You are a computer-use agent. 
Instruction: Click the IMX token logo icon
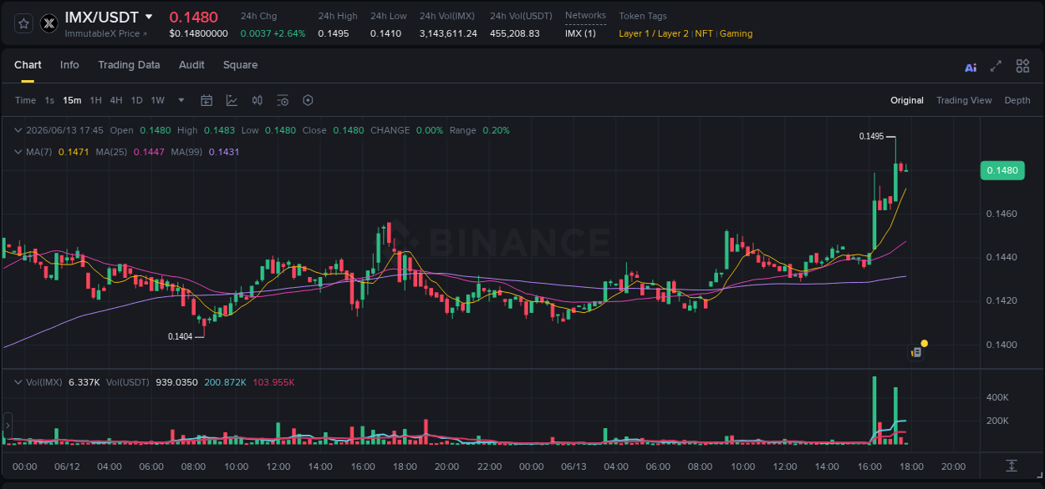pyautogui.click(x=49, y=23)
